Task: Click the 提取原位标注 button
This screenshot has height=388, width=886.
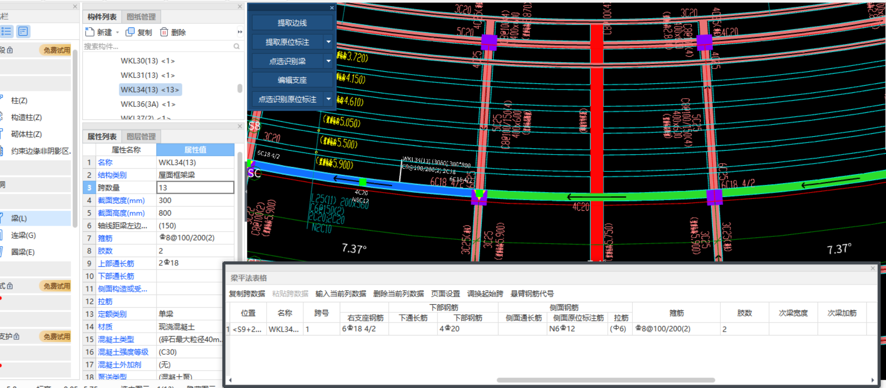Action: (288, 42)
